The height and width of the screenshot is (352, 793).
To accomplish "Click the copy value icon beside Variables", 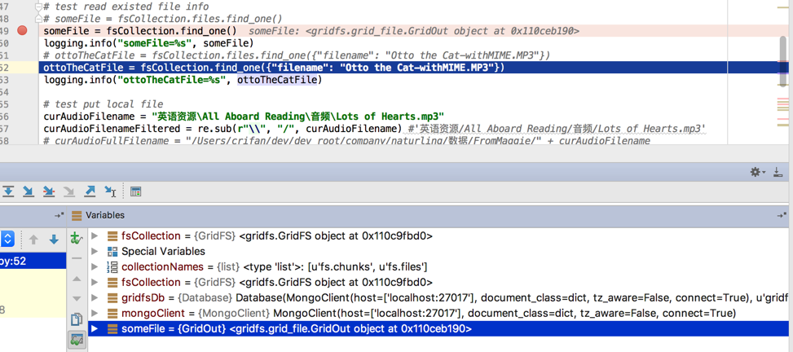I will pos(77,319).
